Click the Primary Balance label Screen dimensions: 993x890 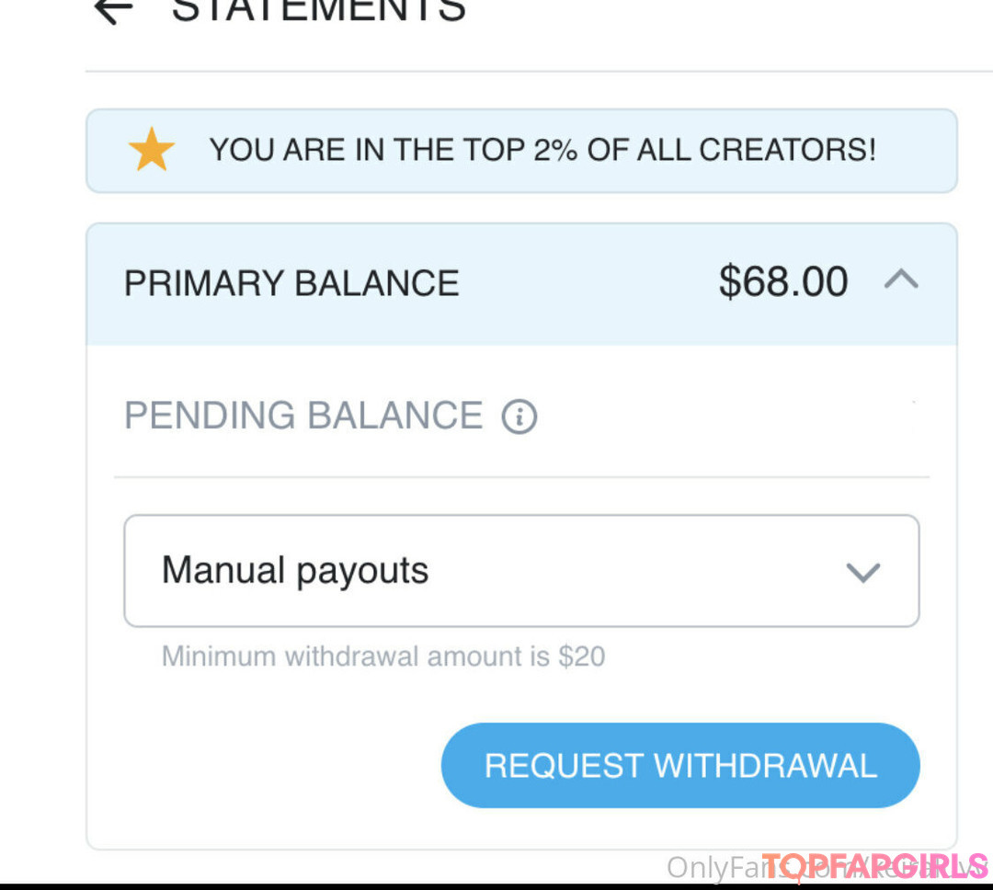tap(291, 283)
